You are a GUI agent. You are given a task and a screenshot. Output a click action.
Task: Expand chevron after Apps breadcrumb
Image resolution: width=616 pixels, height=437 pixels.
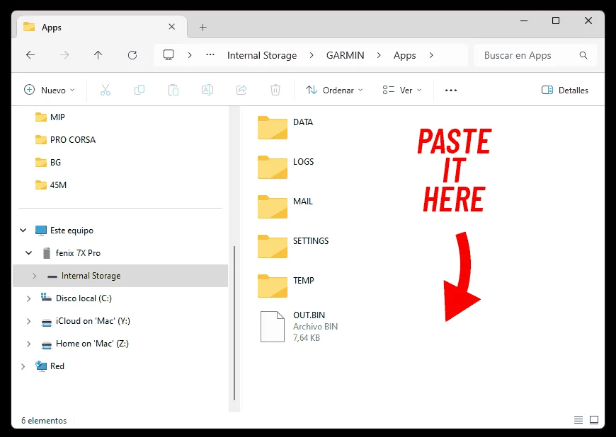pos(431,55)
